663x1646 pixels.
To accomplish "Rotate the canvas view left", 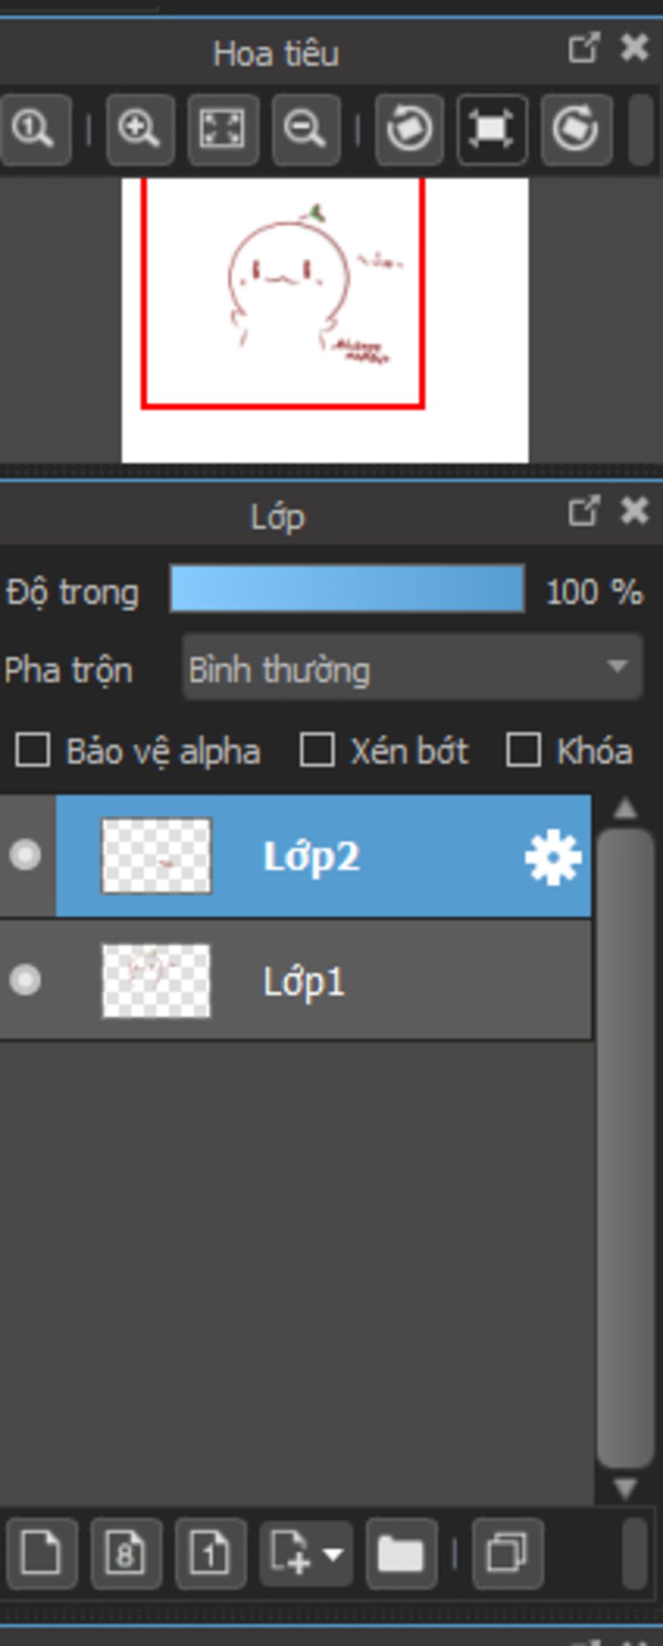I will [409, 129].
